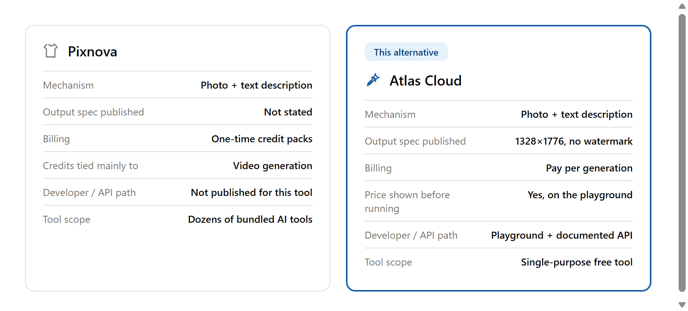The image size is (688, 311).
Task: Click 'Credits tied mainly to' label
Action: tap(90, 166)
